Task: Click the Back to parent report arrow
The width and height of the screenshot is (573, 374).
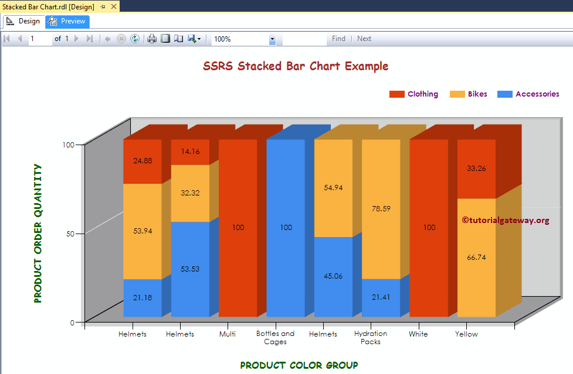Action: [109, 39]
